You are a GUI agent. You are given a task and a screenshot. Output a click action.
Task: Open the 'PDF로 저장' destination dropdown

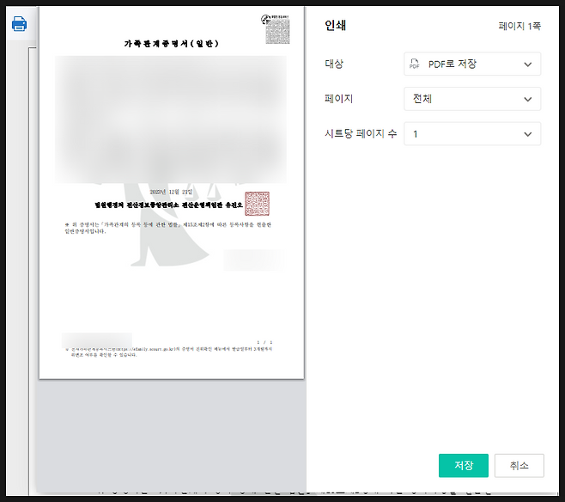coord(471,64)
